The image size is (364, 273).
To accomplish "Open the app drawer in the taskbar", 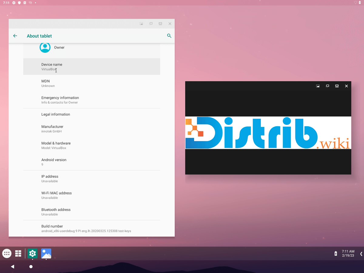I will (7, 253).
